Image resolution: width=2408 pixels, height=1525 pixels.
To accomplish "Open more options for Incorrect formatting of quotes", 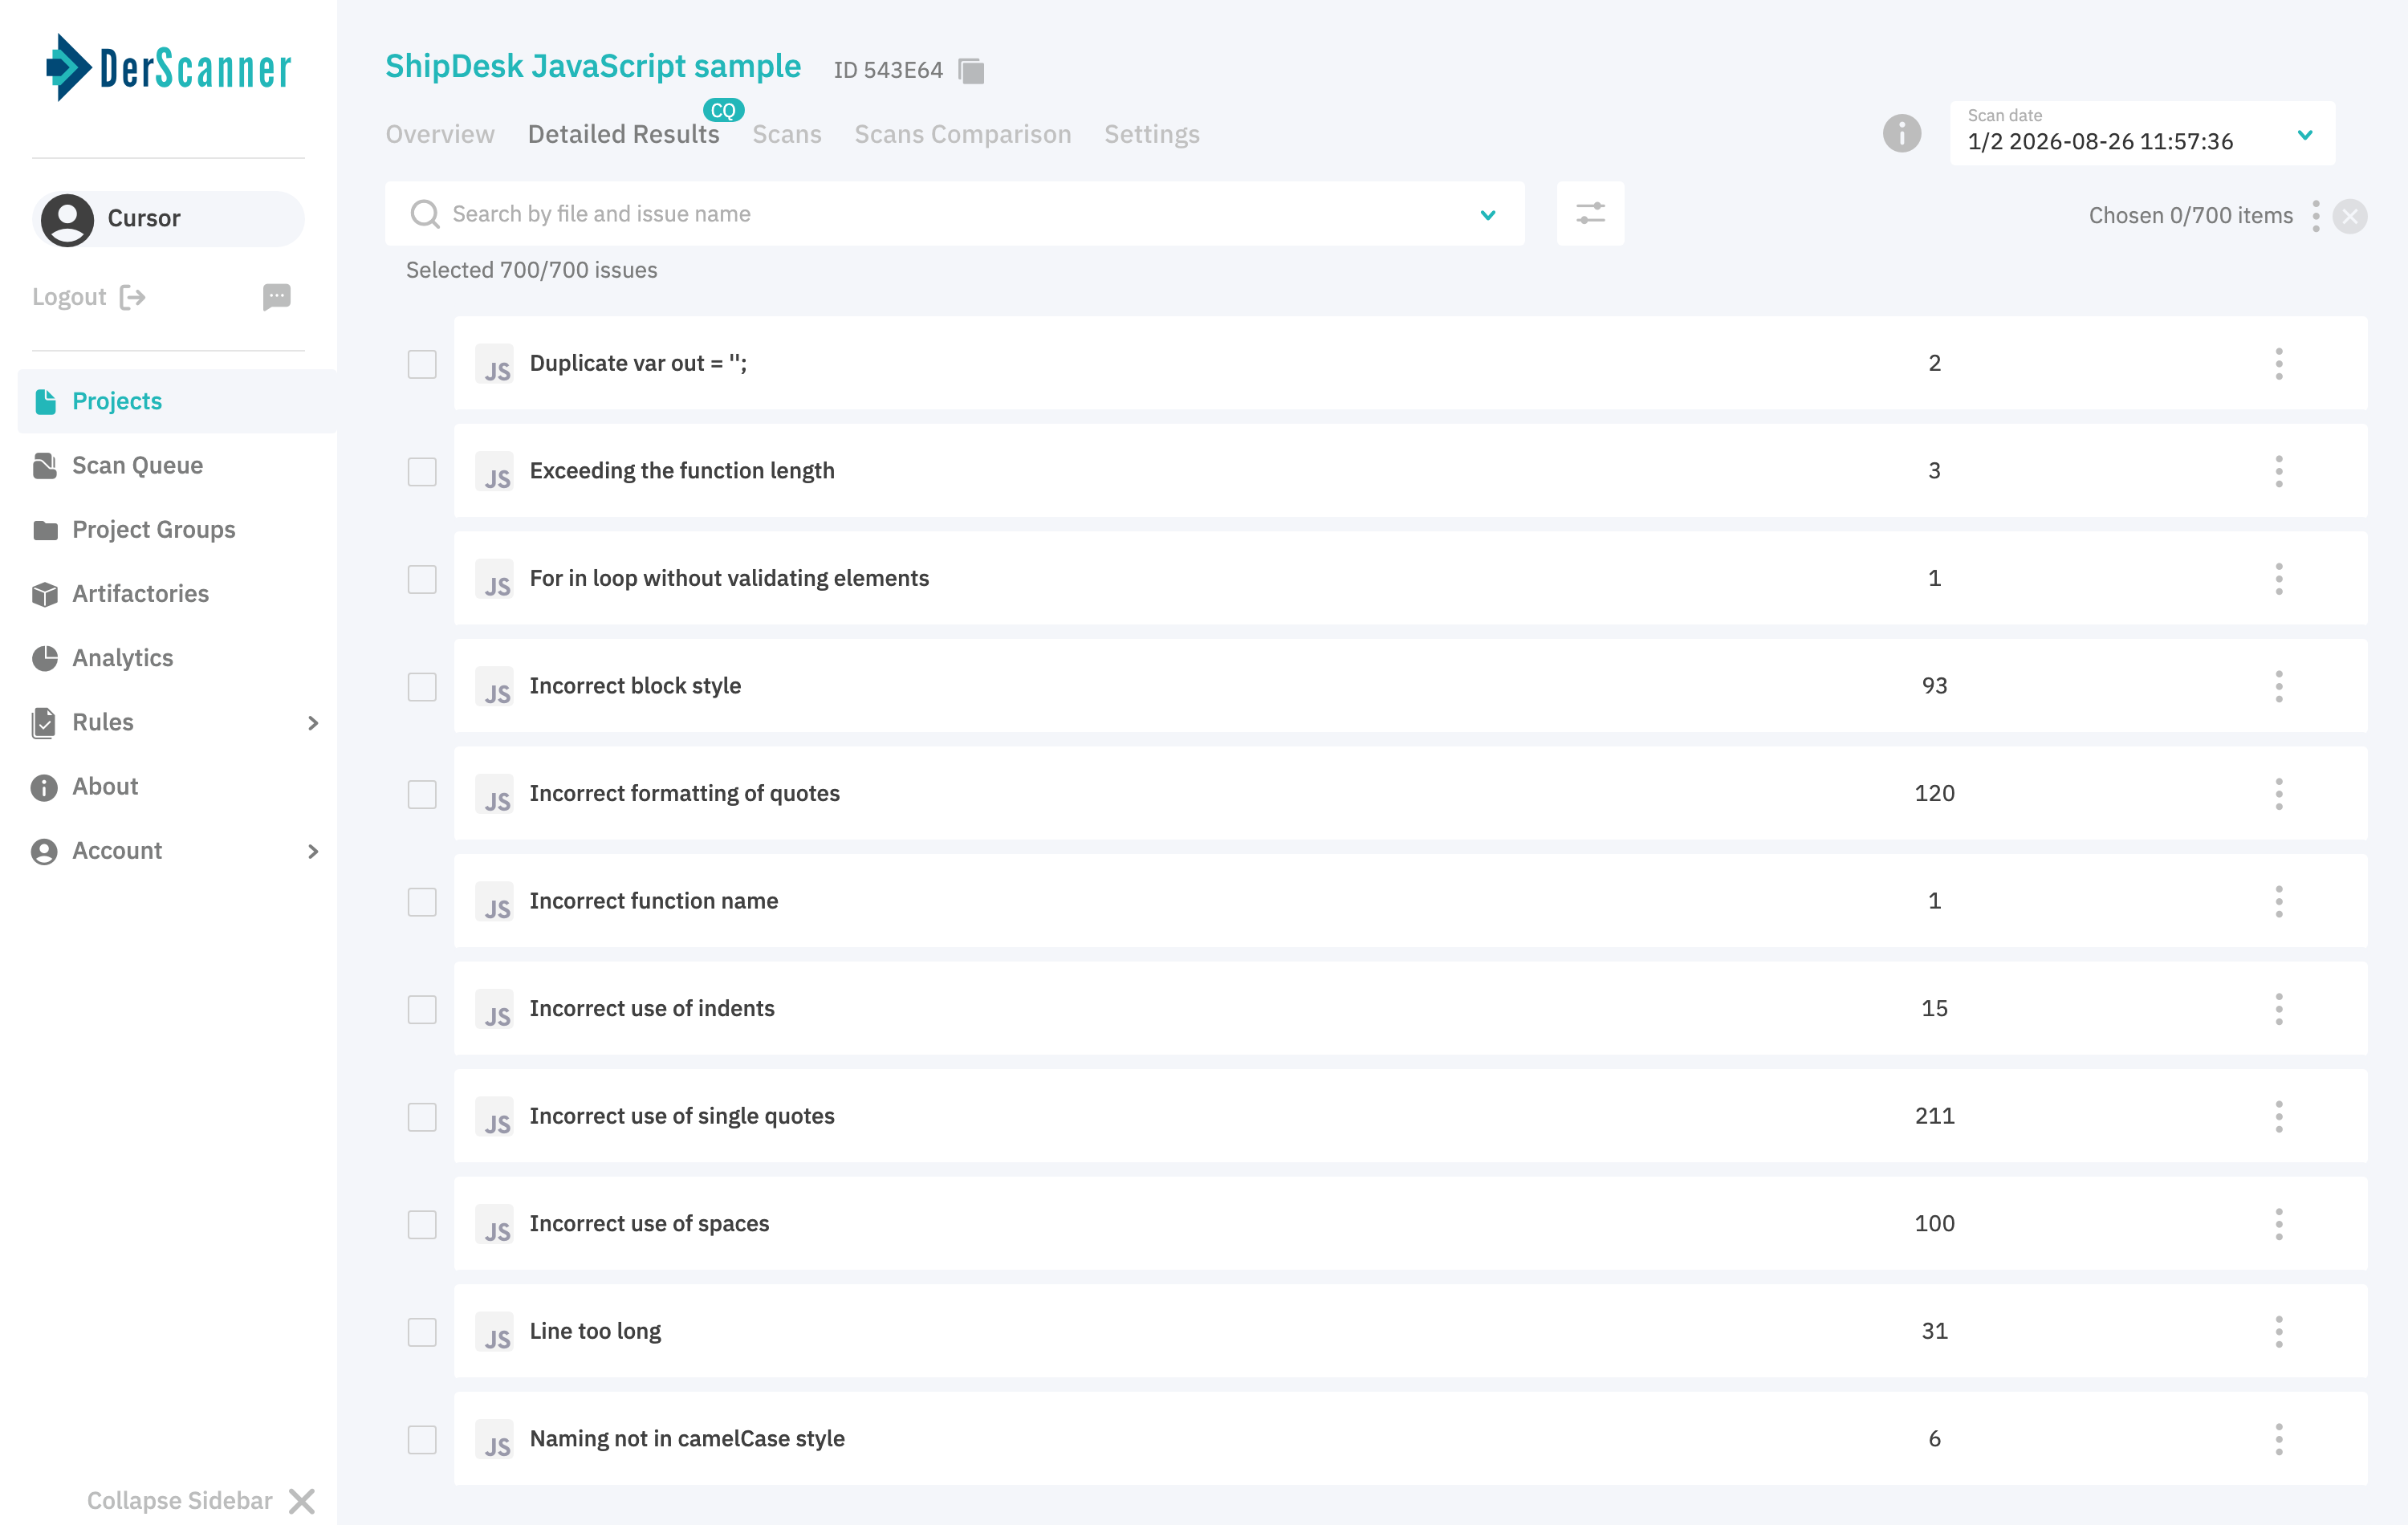I will pos(2278,793).
